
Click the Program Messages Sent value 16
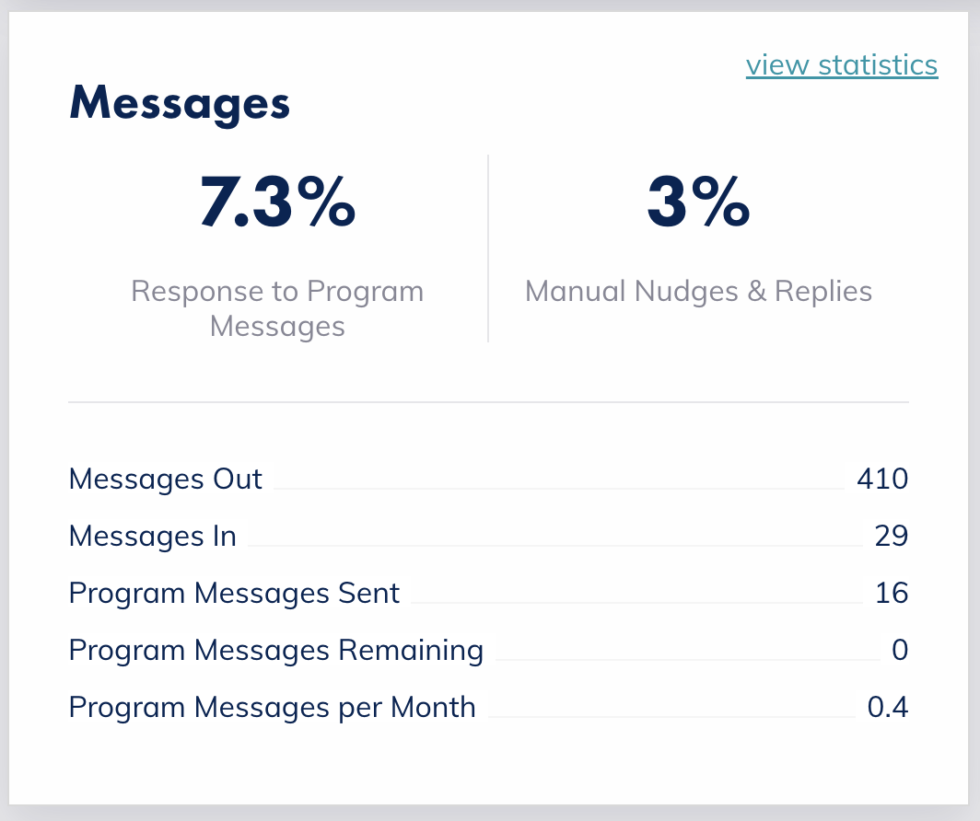(x=892, y=594)
